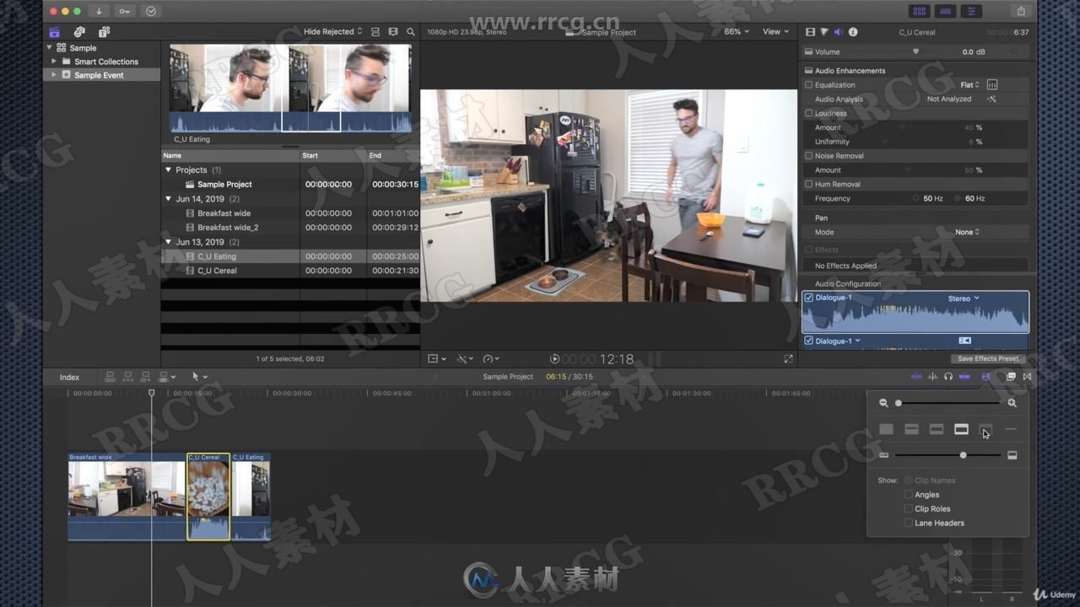Viewport: 1080px width, 607px height.
Task: Collapse the Projects group triangle
Action: 169,169
